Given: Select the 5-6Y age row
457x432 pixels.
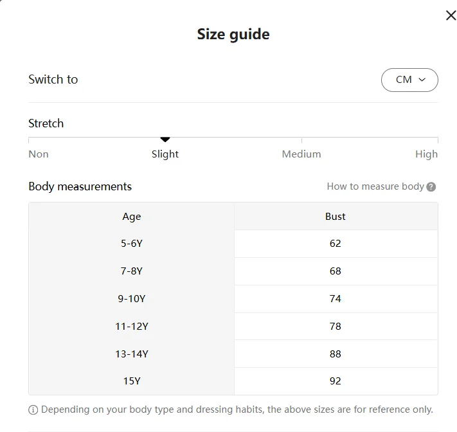Looking at the screenshot, I should point(132,244).
